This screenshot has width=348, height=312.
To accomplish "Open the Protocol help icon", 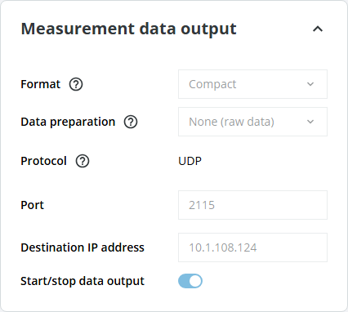I will (x=83, y=161).
